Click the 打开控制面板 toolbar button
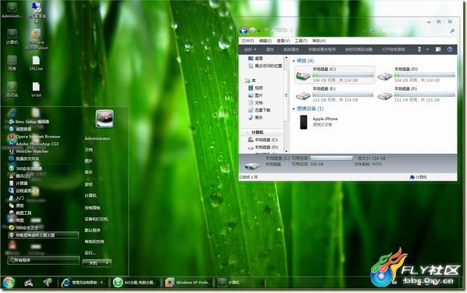 point(393,49)
